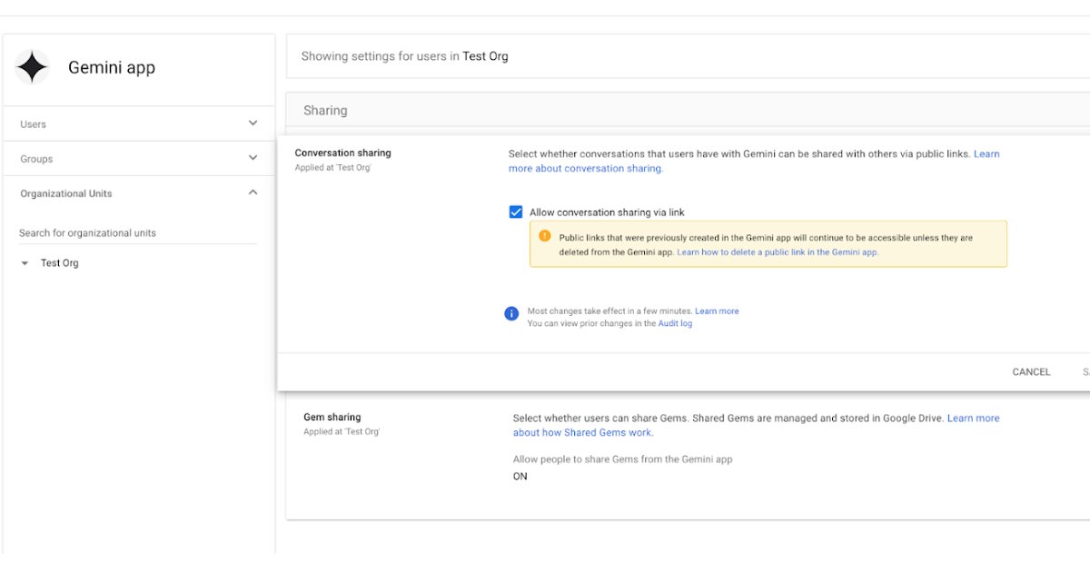This screenshot has width=1090, height=572.
Task: Open the Sharing settings section header
Action: coord(324,110)
